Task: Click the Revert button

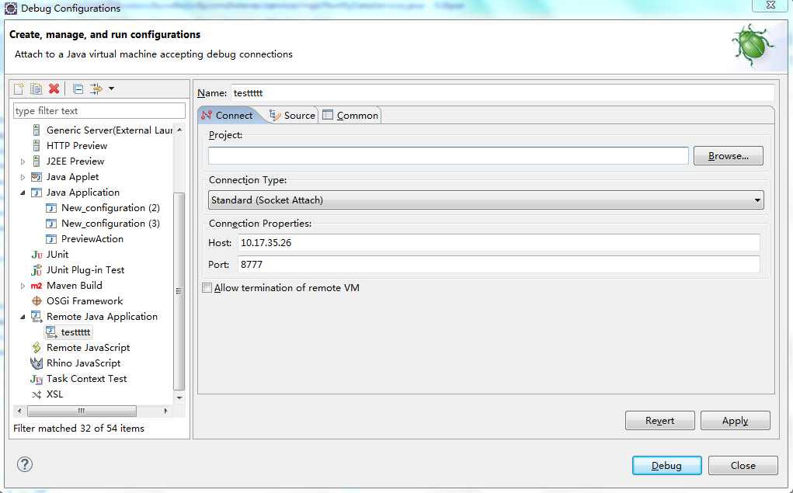Action: pos(660,421)
